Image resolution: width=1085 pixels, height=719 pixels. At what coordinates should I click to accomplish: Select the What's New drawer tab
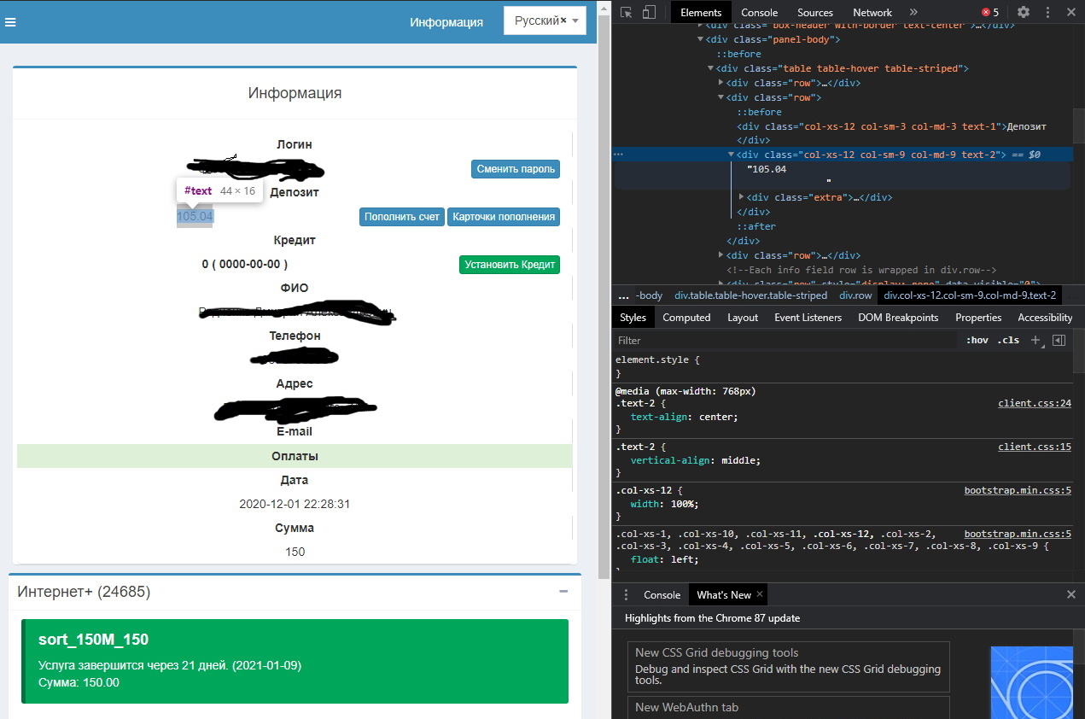(724, 594)
